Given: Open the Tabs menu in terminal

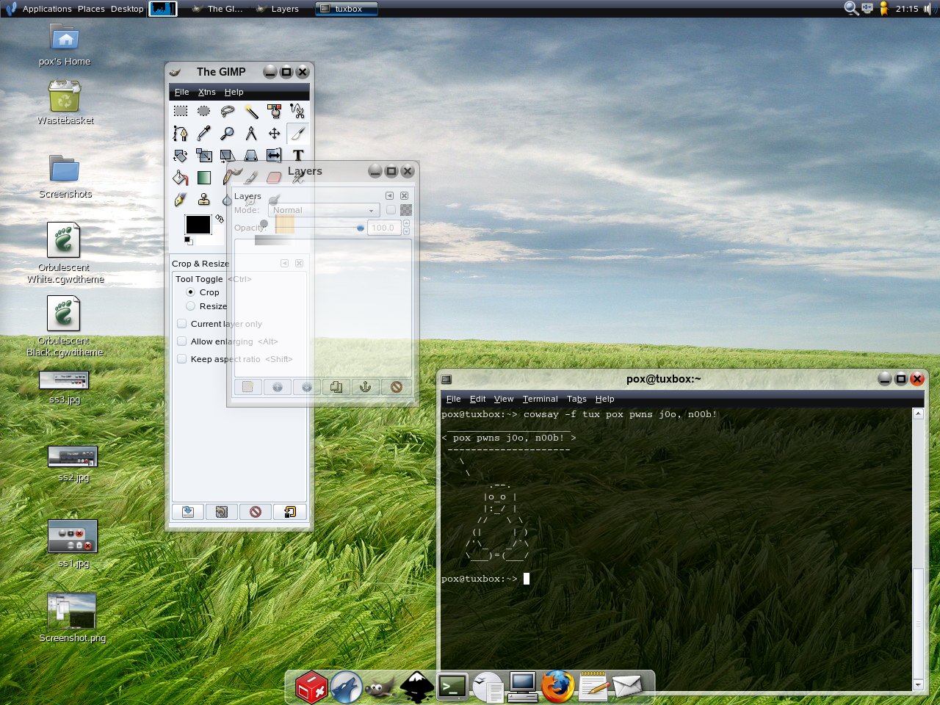Looking at the screenshot, I should click(576, 399).
